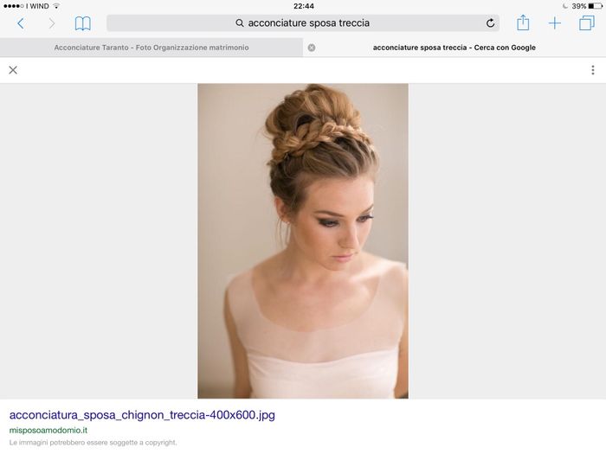This screenshot has height=454, width=606.
Task: Tap the bride hairstyle photo
Action: click(x=302, y=240)
